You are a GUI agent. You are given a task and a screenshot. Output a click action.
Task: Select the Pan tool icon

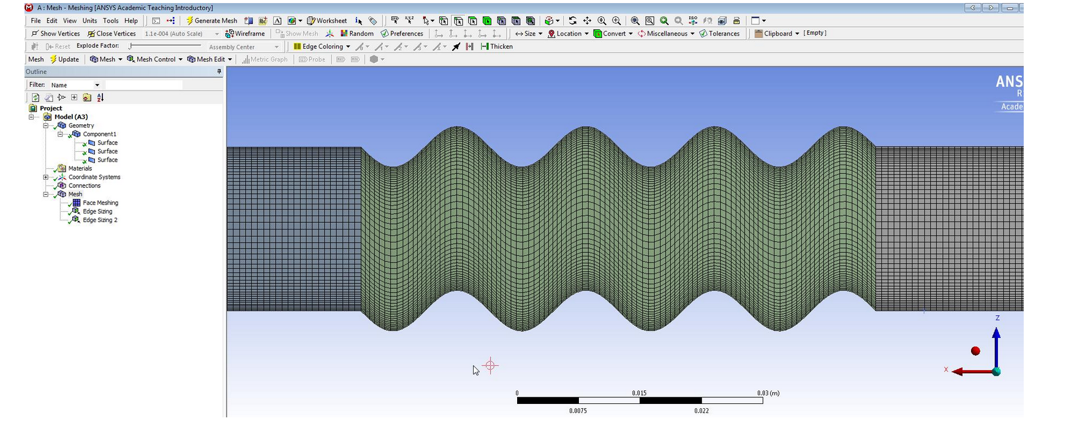pos(587,21)
